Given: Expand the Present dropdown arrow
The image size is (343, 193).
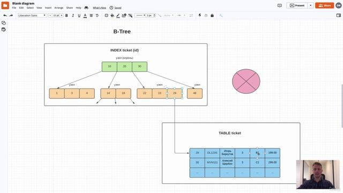Looking at the screenshot, I should tap(311, 5).
